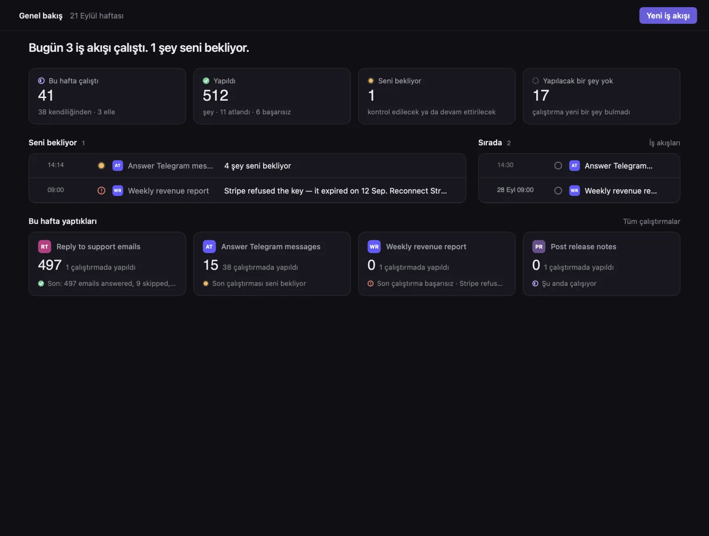
Task: Click the WR badge in the 28 Eyl queue row
Action: (x=574, y=191)
